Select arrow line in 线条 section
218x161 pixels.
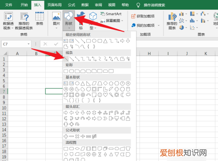point(72,59)
